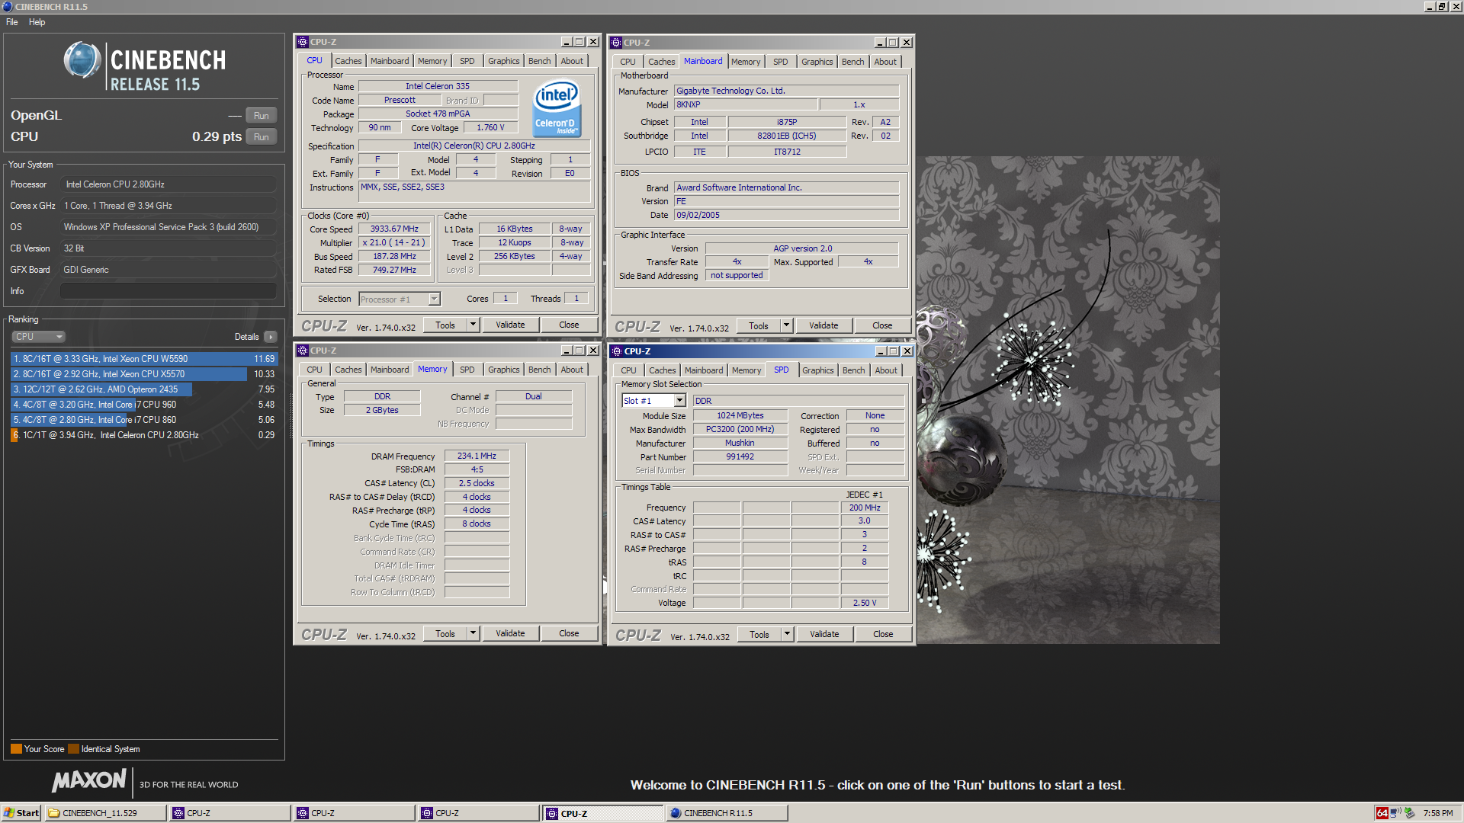The height and width of the screenshot is (823, 1464).
Task: Select ranking entry Intel Core i7 CPU 960
Action: coord(143,405)
